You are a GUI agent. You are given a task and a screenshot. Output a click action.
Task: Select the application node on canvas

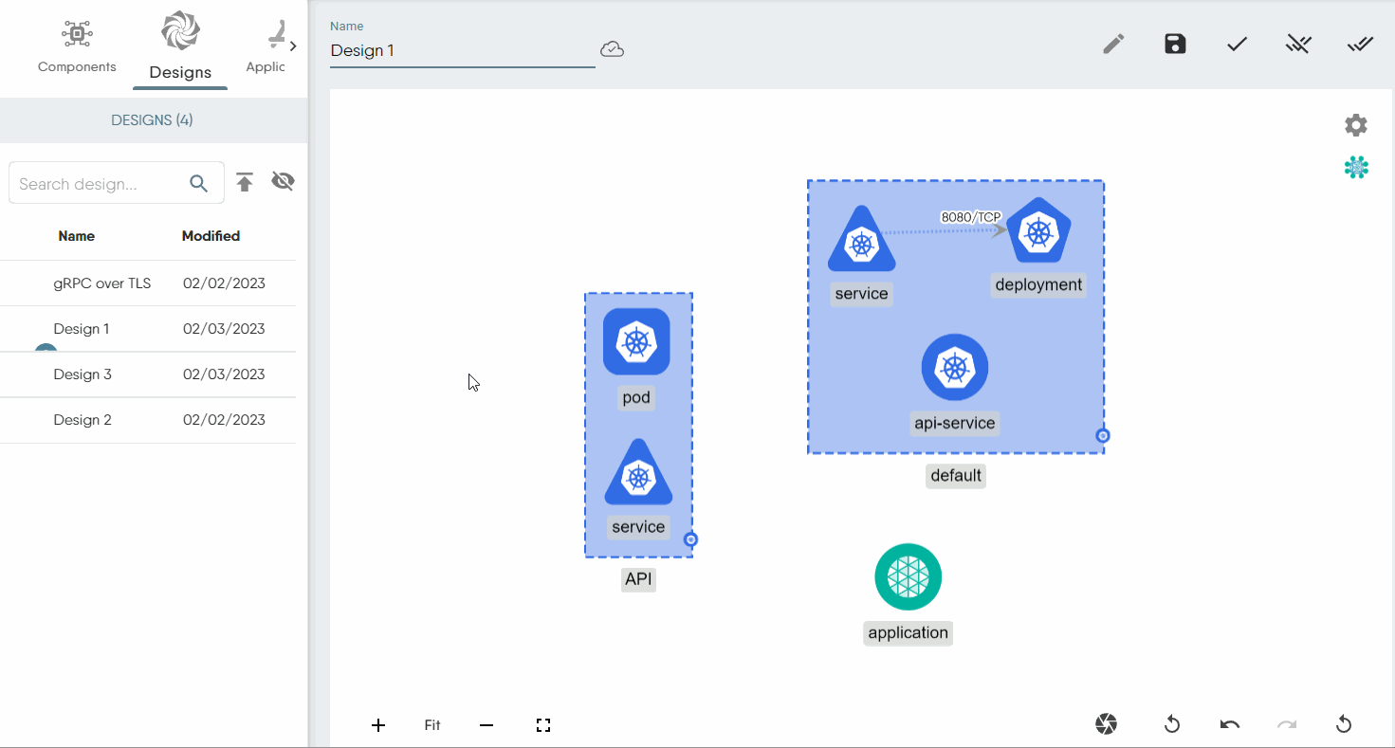click(908, 576)
